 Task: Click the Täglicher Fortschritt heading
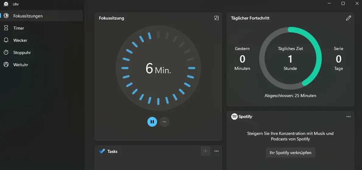coord(250,18)
